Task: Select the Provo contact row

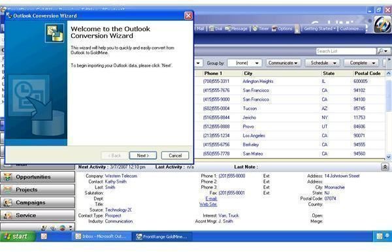Action: (290, 127)
